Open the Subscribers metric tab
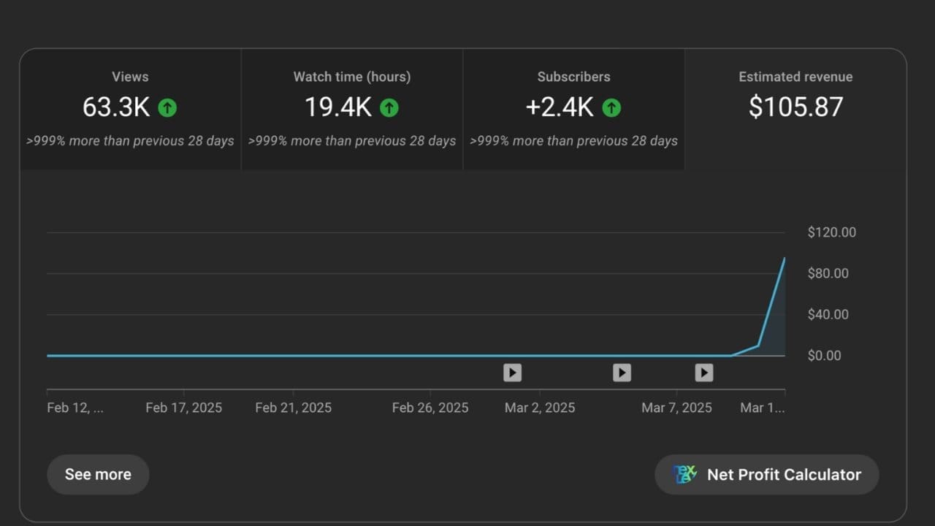Viewport: 935px width, 526px height. [x=573, y=110]
